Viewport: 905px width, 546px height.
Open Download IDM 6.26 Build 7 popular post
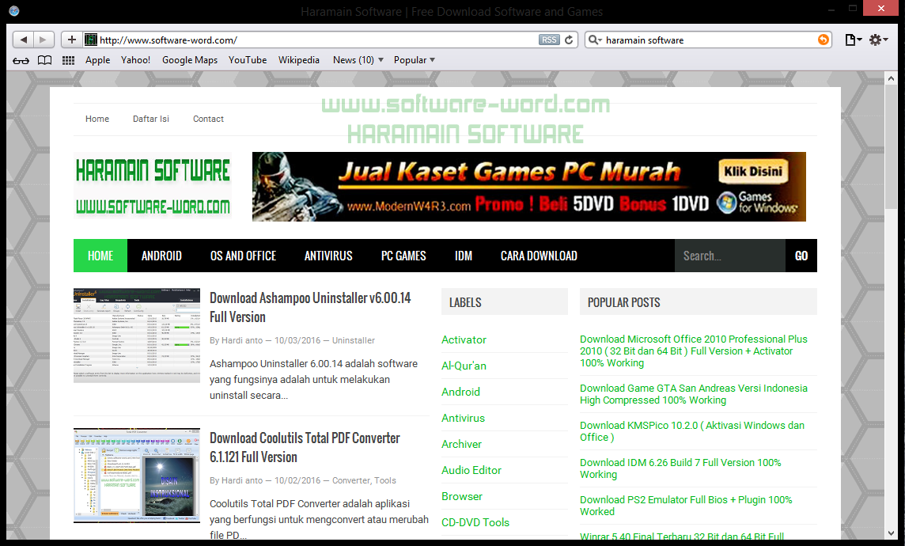[x=680, y=468]
